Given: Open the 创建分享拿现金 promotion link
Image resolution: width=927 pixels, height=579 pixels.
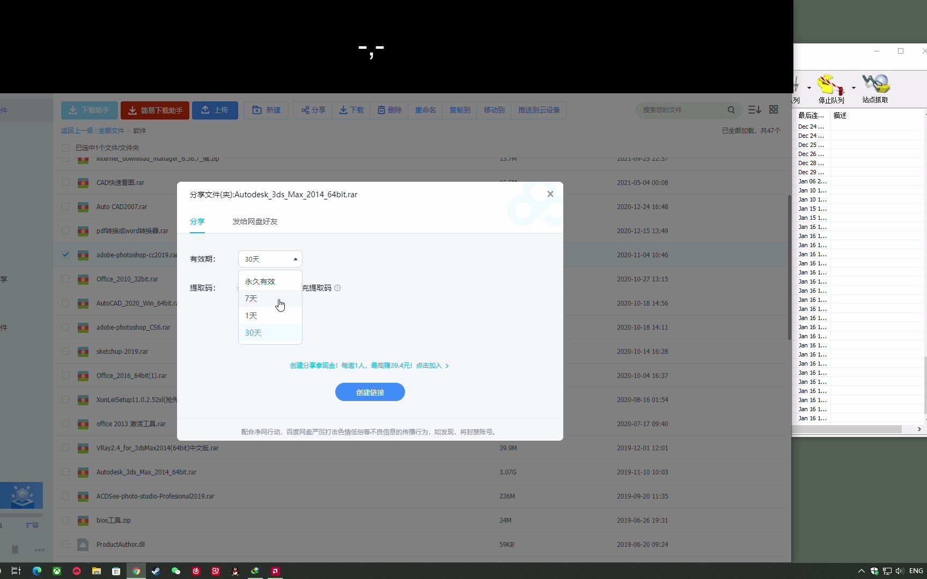Looking at the screenshot, I should pyautogui.click(x=369, y=366).
